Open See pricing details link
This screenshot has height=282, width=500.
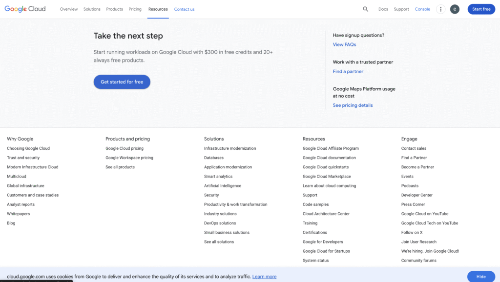point(353,105)
